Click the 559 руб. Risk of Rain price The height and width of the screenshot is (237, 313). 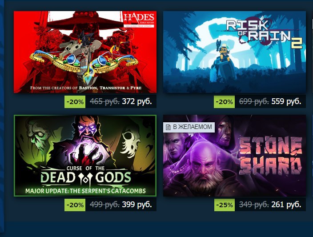286,102
